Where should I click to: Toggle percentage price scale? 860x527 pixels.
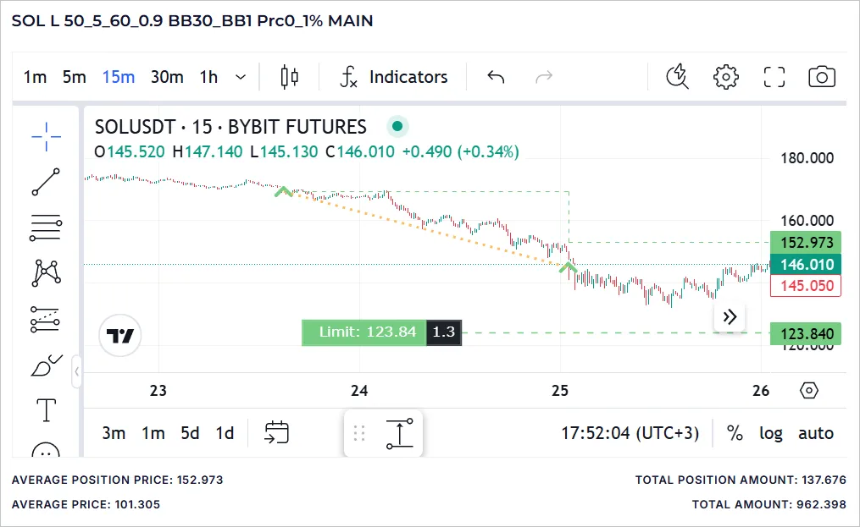click(x=735, y=433)
